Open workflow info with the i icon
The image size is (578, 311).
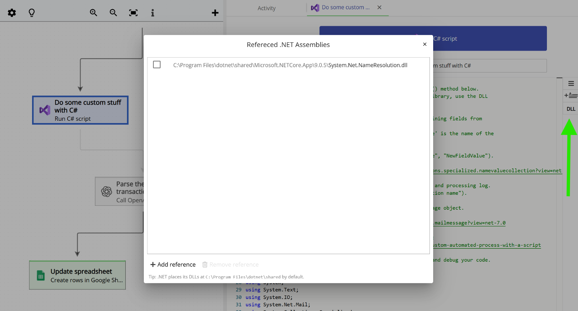152,13
